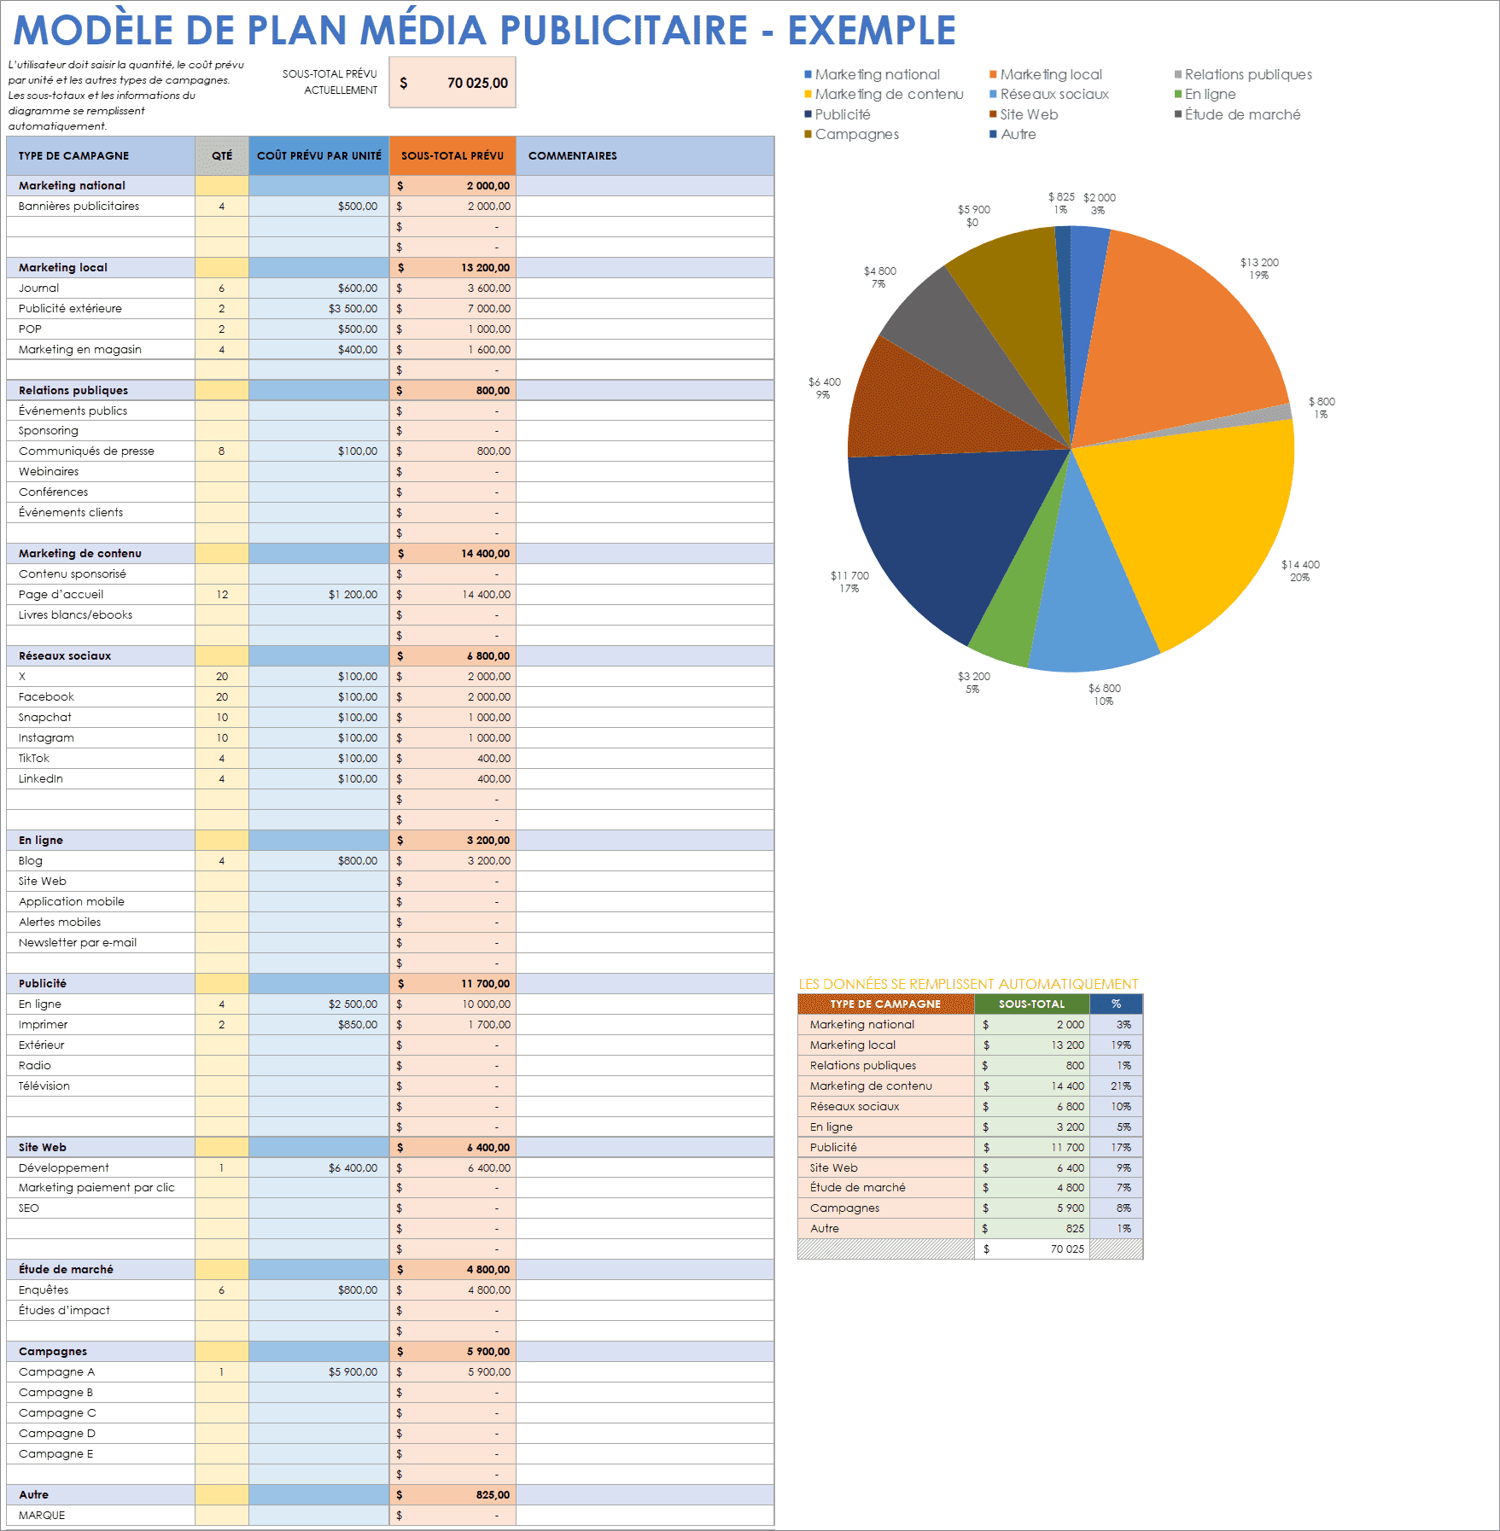The image size is (1500, 1531).
Task: Select the SEO cell
Action: (x=101, y=1208)
